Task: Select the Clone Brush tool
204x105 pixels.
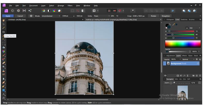Action: point(4,71)
